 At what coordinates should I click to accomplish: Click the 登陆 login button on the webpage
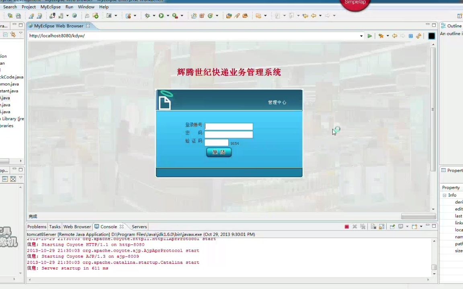219,152
